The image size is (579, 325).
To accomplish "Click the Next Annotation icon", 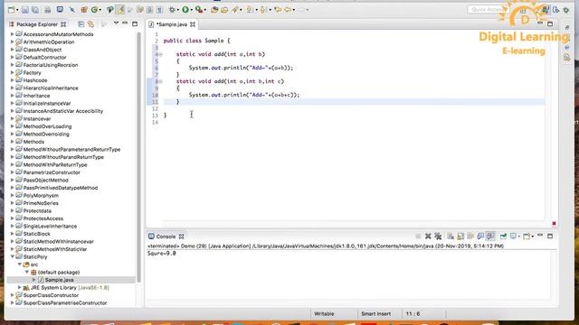I will coord(250,10).
